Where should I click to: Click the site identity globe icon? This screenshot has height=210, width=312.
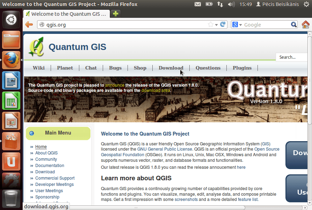(x=42, y=24)
